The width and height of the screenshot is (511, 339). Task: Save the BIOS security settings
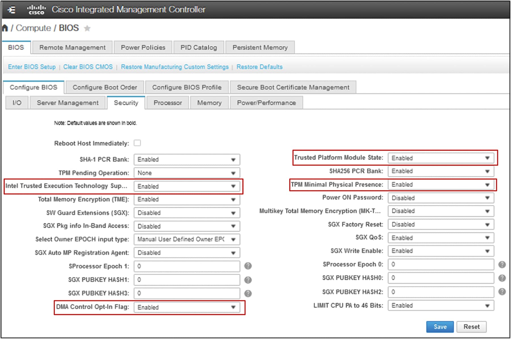coord(440,327)
